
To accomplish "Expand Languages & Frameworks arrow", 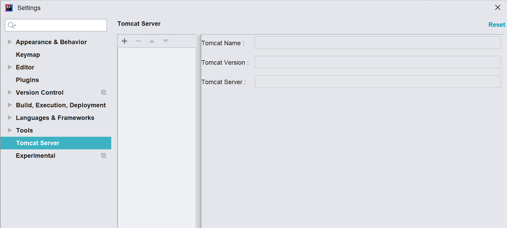I will (x=10, y=118).
